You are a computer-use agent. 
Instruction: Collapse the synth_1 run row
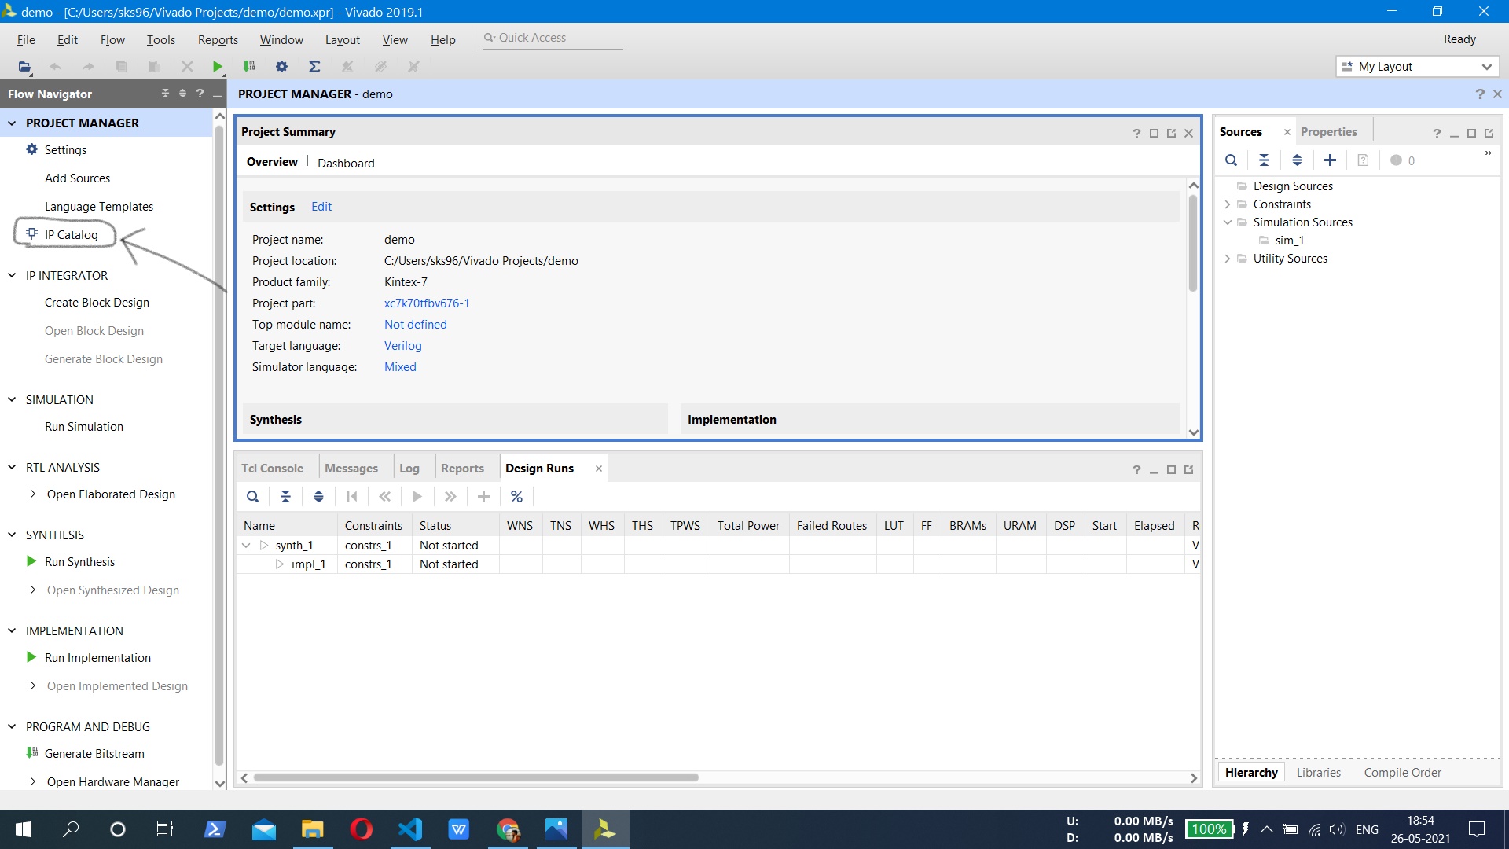tap(246, 546)
